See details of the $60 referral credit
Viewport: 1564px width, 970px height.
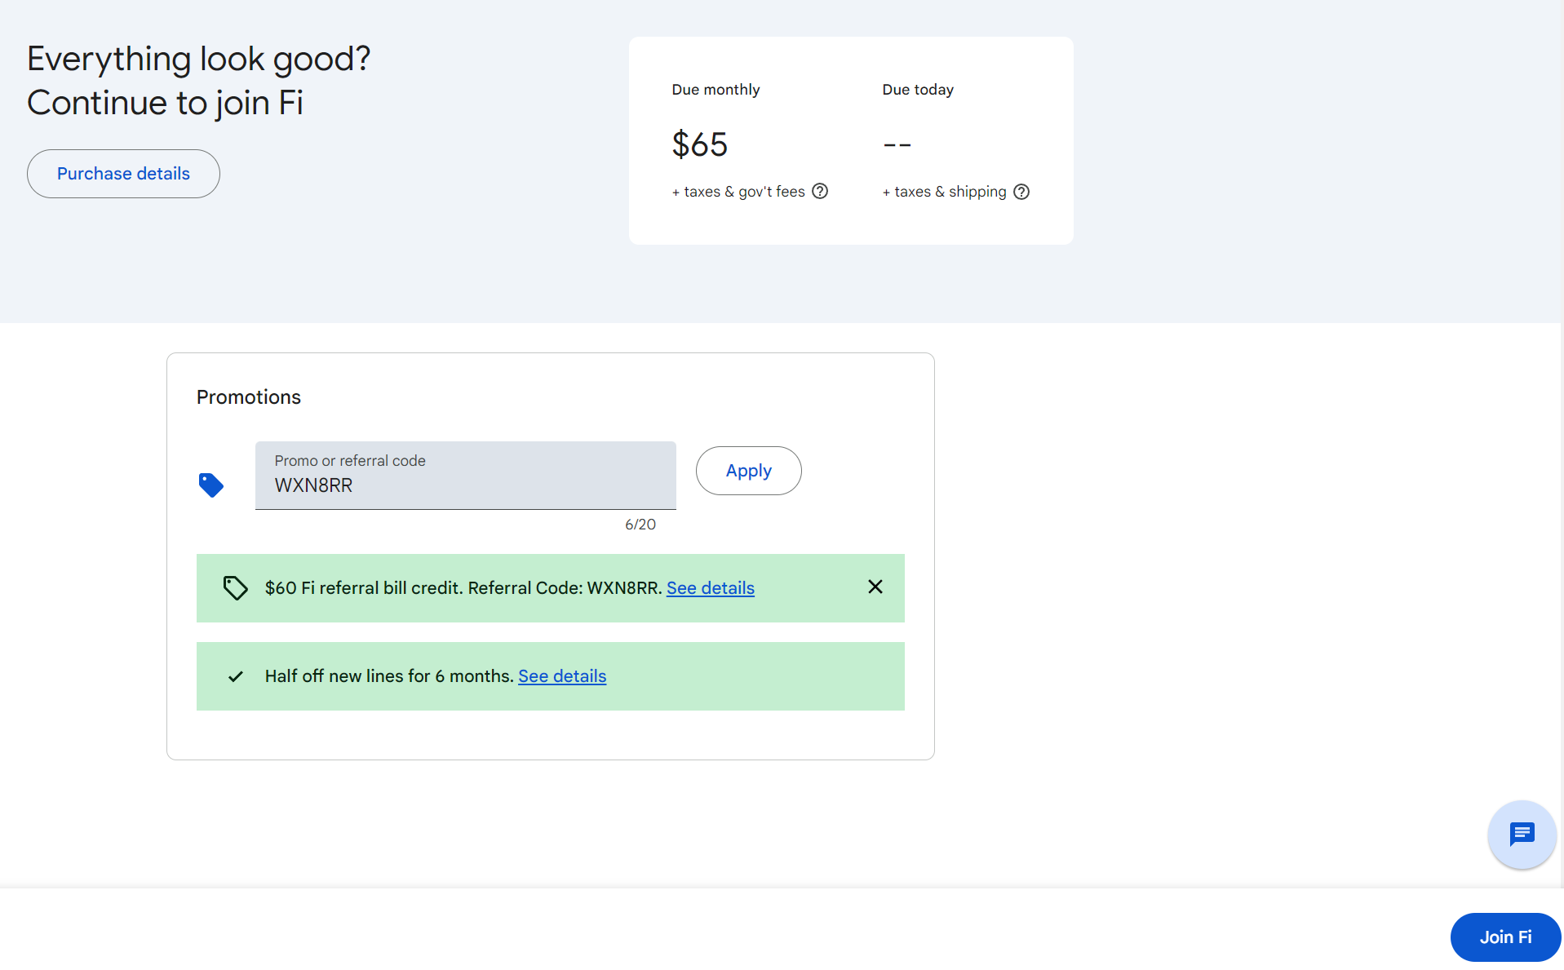pos(711,588)
